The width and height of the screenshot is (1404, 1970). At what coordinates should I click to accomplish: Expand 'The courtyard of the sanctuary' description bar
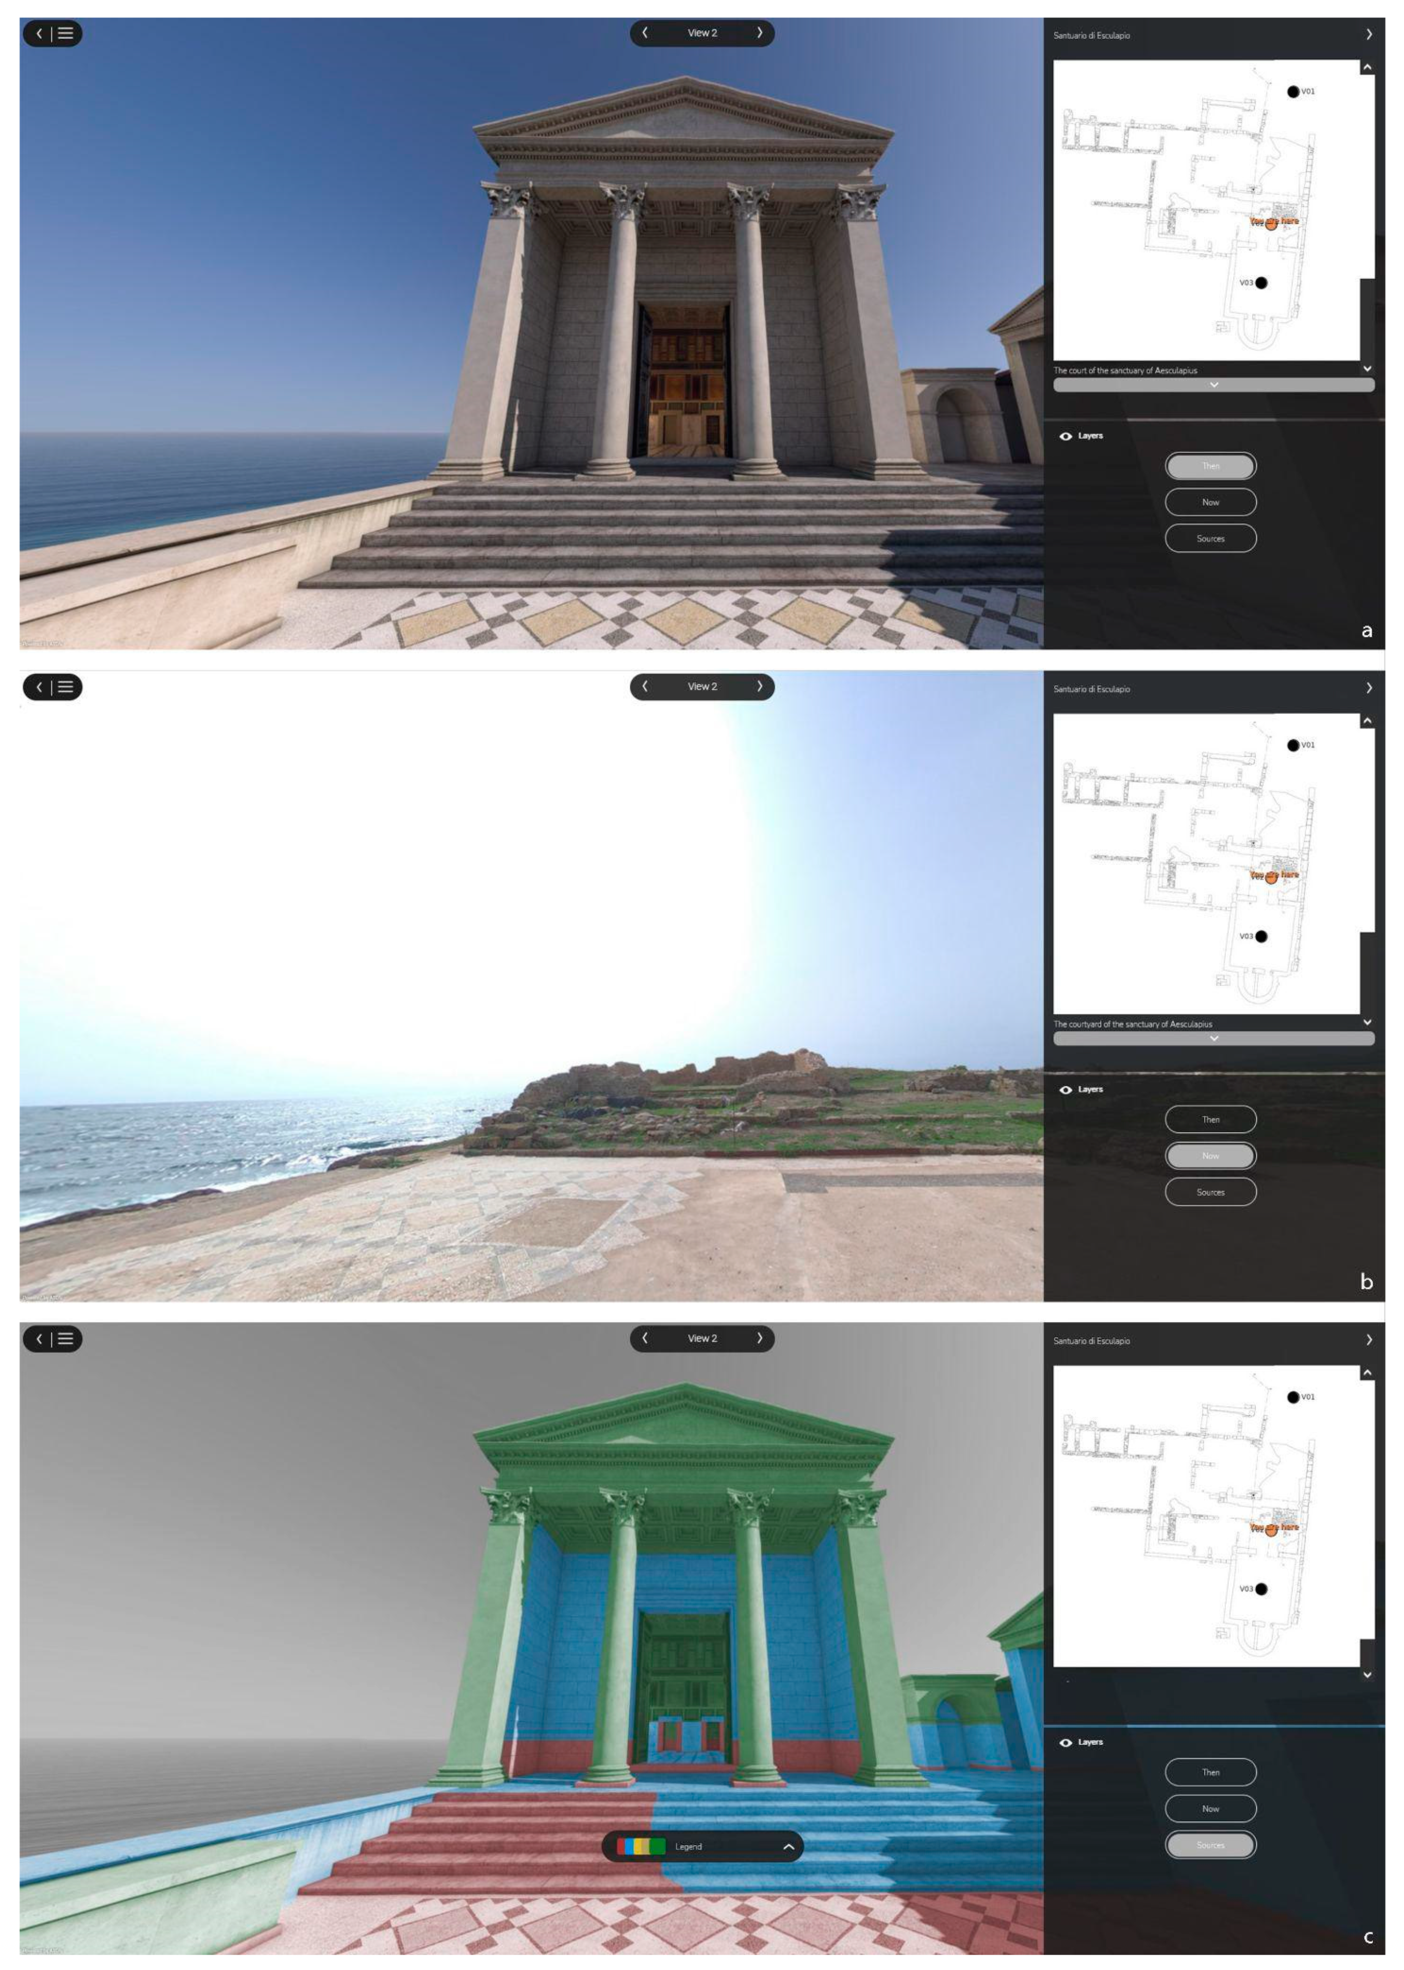1214,1038
